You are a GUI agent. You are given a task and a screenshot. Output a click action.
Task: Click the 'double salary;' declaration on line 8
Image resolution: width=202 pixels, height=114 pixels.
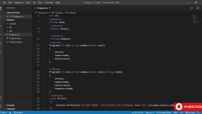[x=60, y=29]
